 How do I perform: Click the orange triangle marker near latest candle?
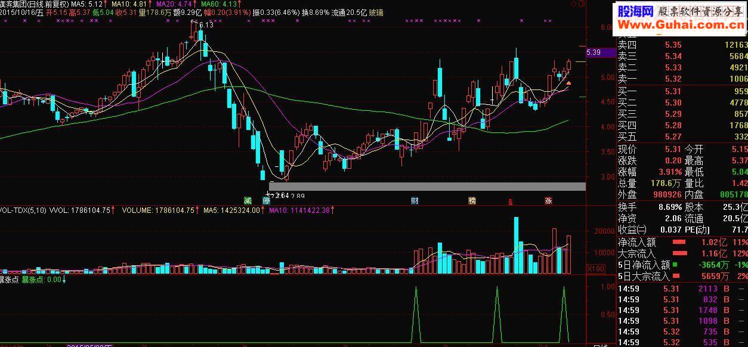pos(568,83)
